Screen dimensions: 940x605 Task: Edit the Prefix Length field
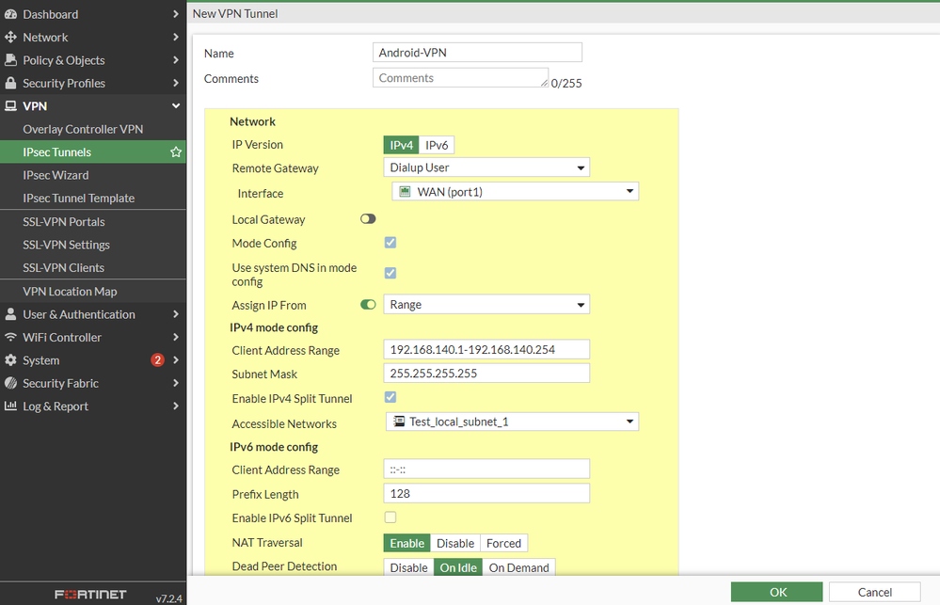(x=486, y=493)
